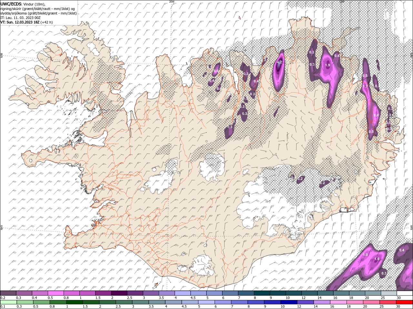The height and width of the screenshot is (309, 413).
Task: Click the 'IT: Lau. 11. 03. 2023 00Z' line
Action: (20, 18)
